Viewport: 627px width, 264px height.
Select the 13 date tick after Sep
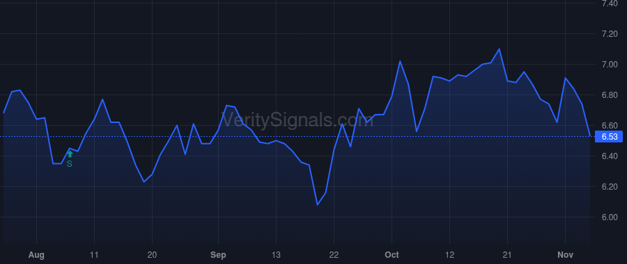coord(276,255)
